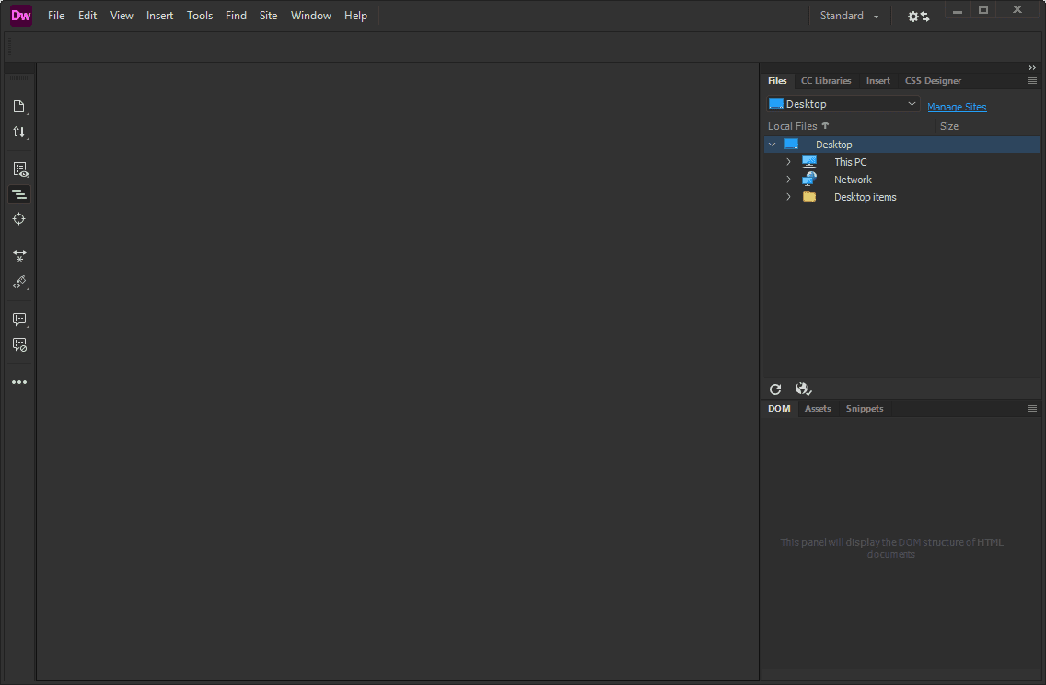The width and height of the screenshot is (1046, 685).
Task: Expand the Desktop items folder
Action: [788, 197]
